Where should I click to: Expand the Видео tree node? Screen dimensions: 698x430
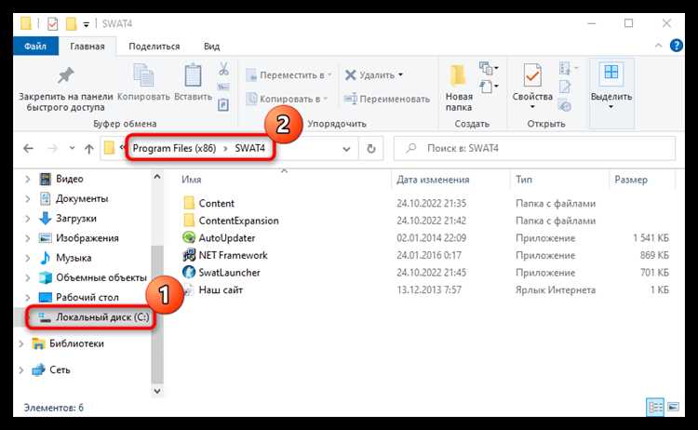[x=28, y=179]
